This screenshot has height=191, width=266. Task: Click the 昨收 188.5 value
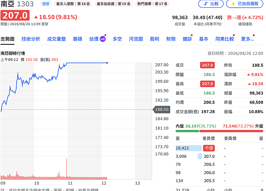257,65
